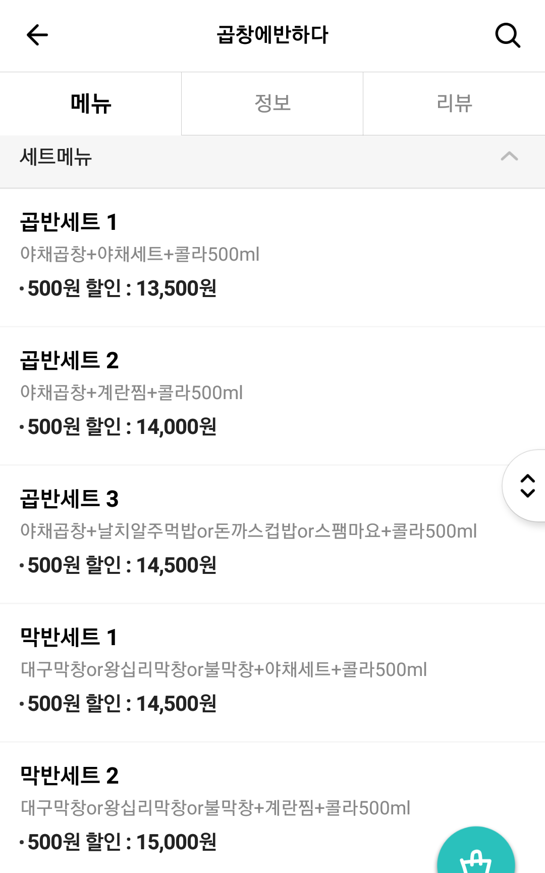
Task: Select the 곱반세트 2 menu item
Action: 70,361
